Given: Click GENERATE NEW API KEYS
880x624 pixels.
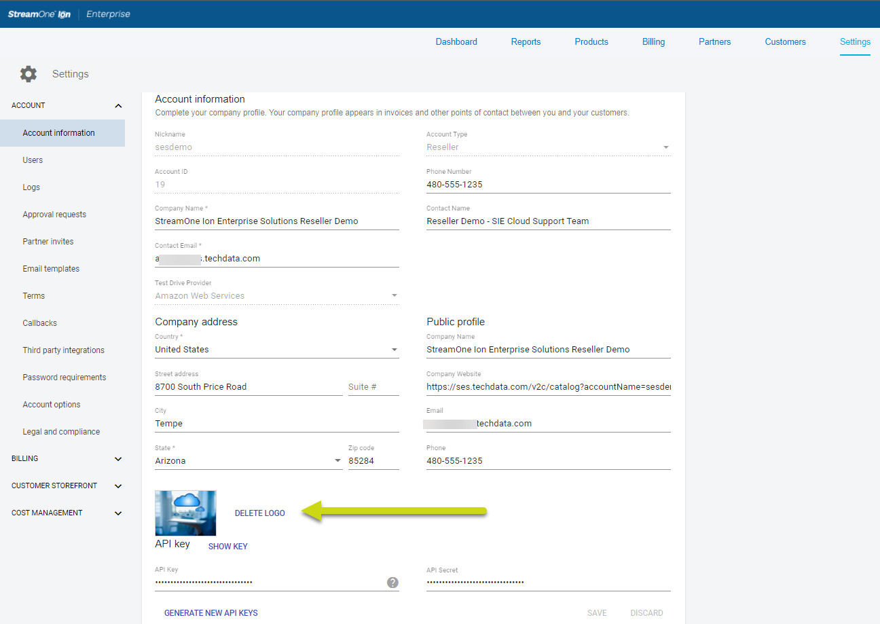Looking at the screenshot, I should (211, 613).
